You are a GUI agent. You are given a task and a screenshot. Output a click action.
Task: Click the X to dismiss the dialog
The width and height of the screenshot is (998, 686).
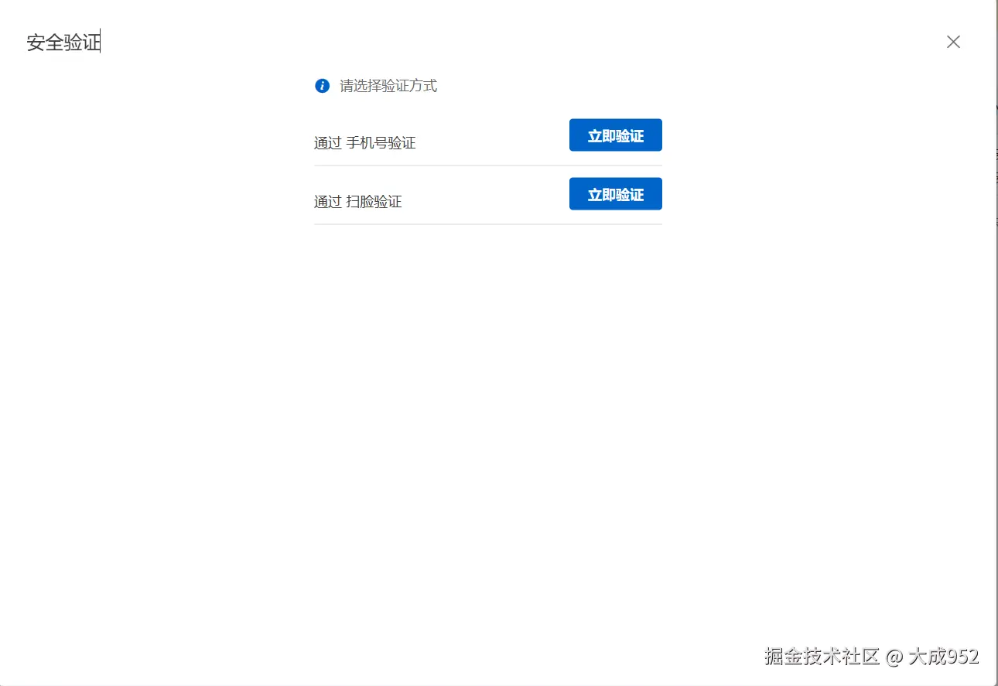click(953, 42)
